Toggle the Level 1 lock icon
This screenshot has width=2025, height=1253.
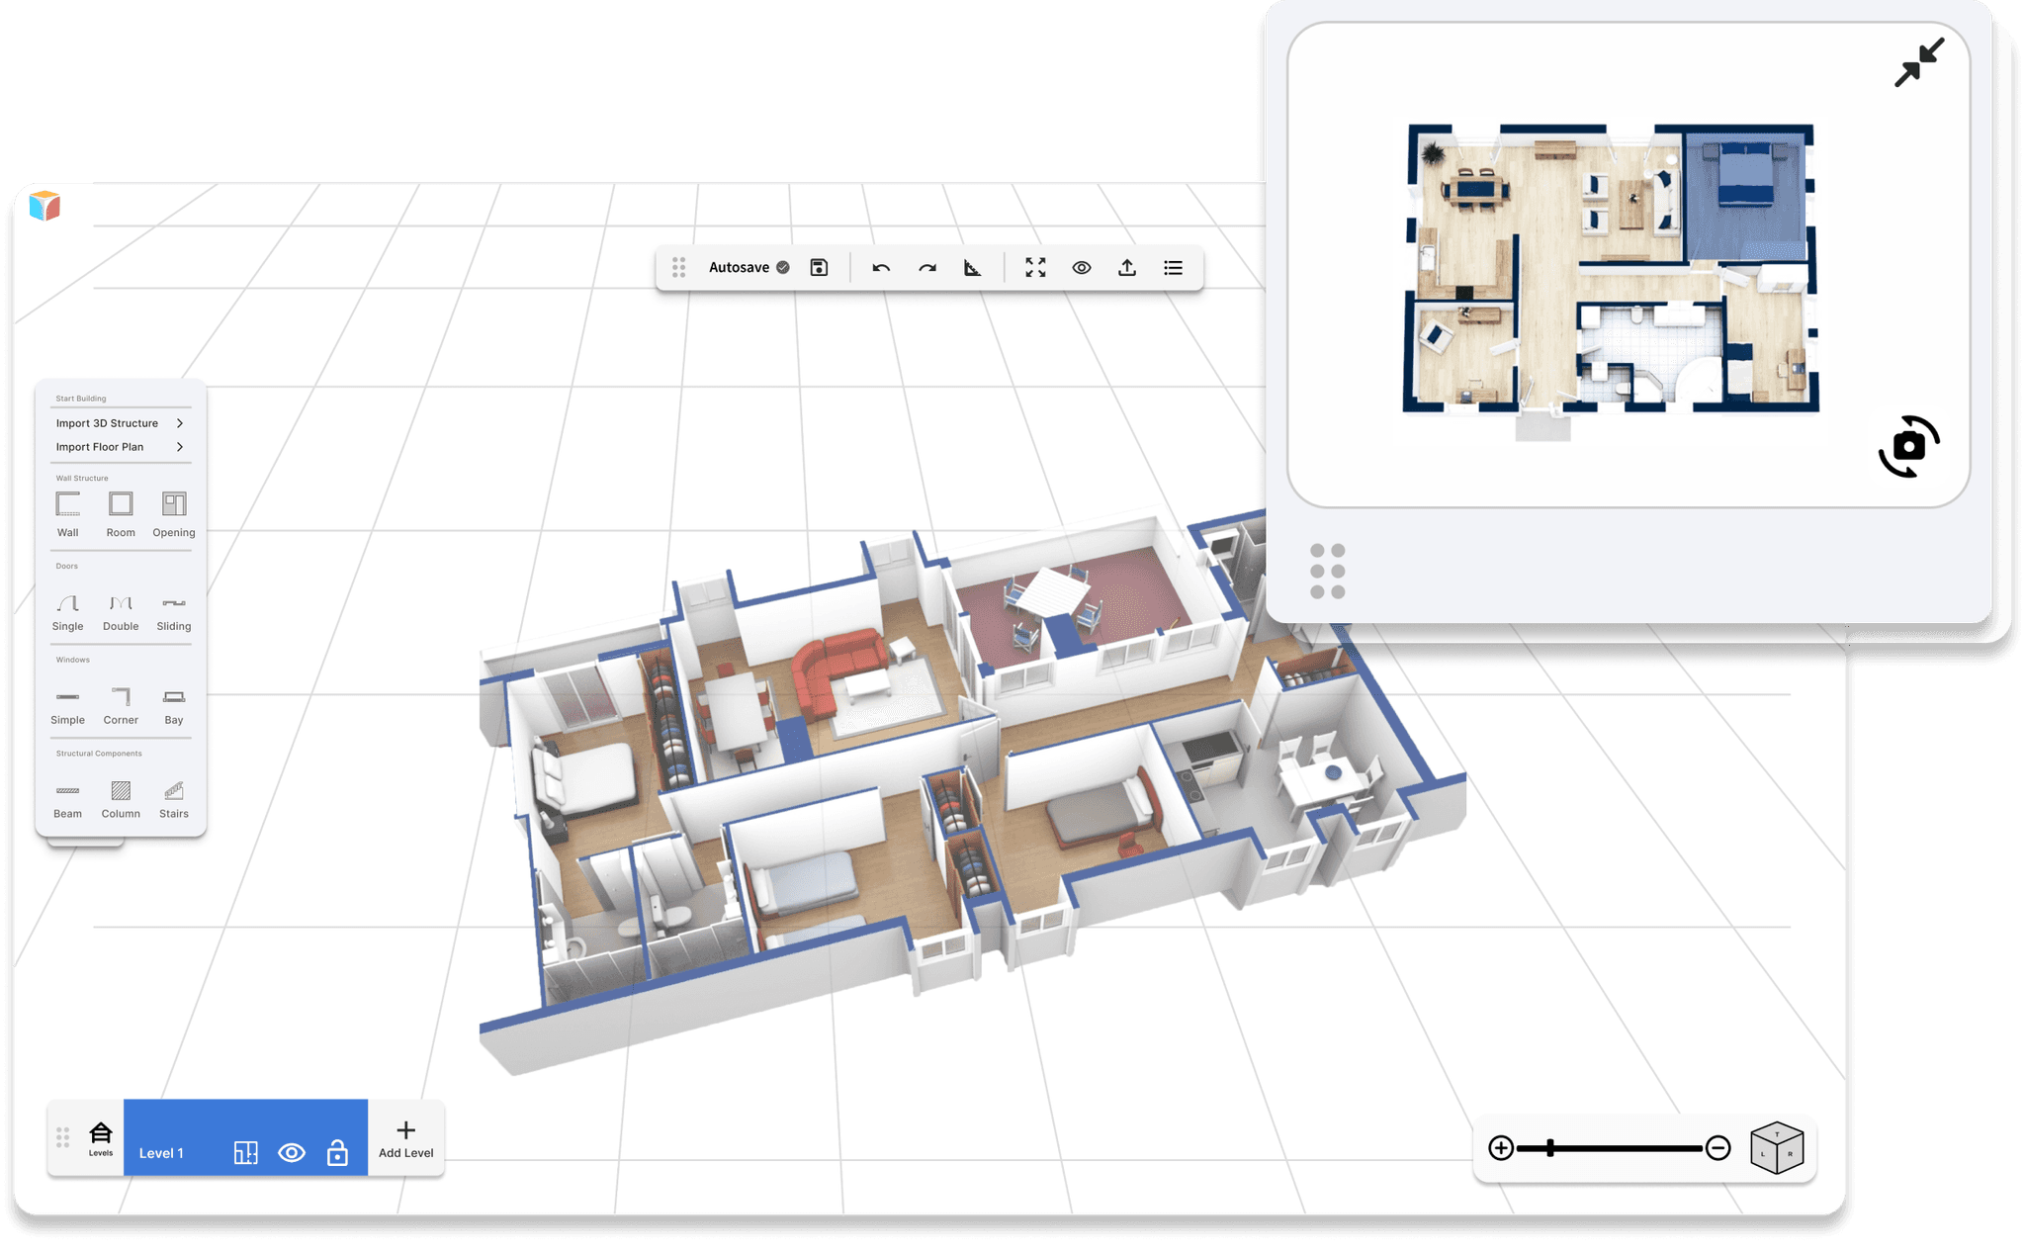click(337, 1153)
